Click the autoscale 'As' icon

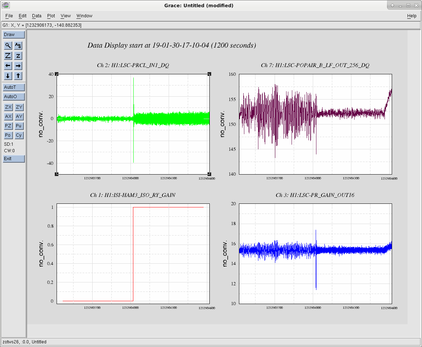[x=18, y=45]
